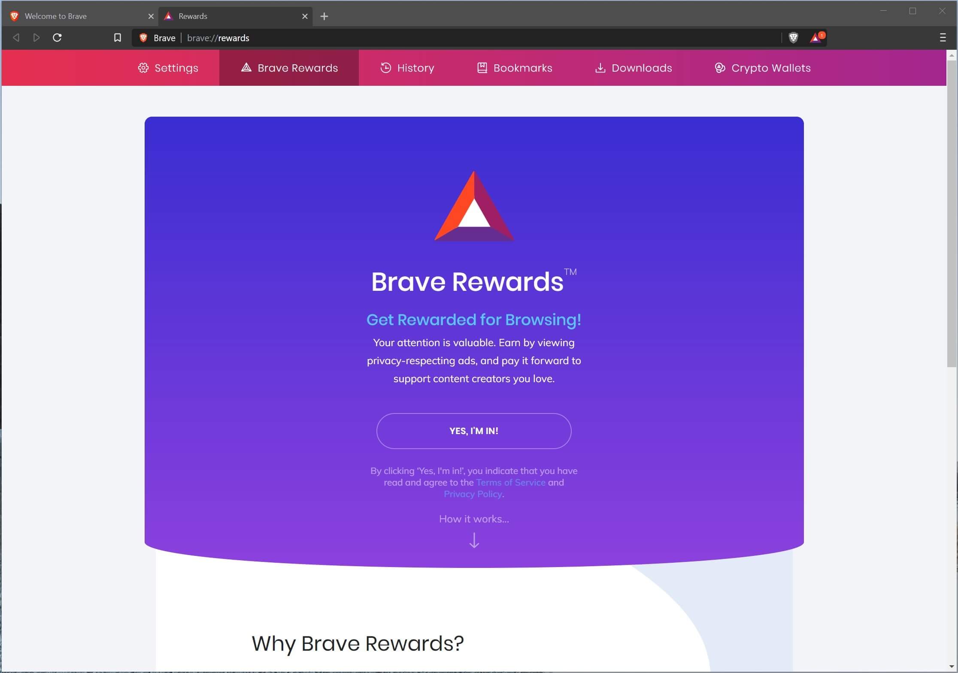Click the page refresh reload button
Screen dimensions: 958x673
[58, 38]
